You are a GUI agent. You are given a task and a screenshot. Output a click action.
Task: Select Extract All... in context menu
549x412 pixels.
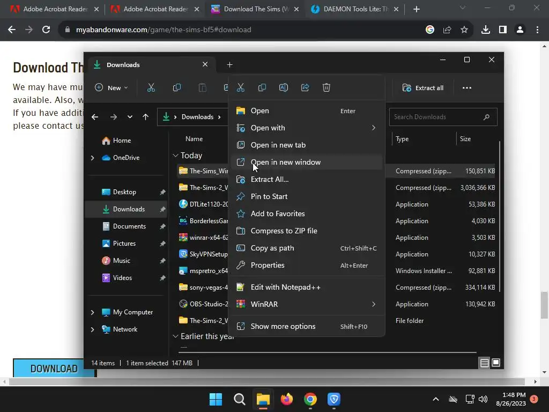306,179
